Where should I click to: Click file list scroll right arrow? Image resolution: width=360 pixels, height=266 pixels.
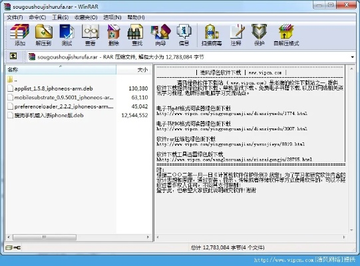click(148, 237)
